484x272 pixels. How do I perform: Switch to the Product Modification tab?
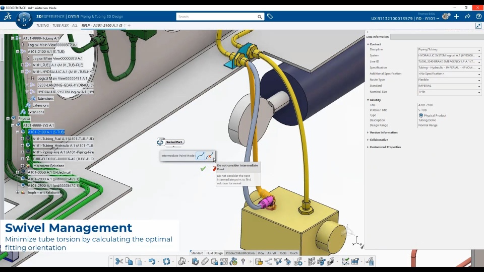pyautogui.click(x=240, y=253)
